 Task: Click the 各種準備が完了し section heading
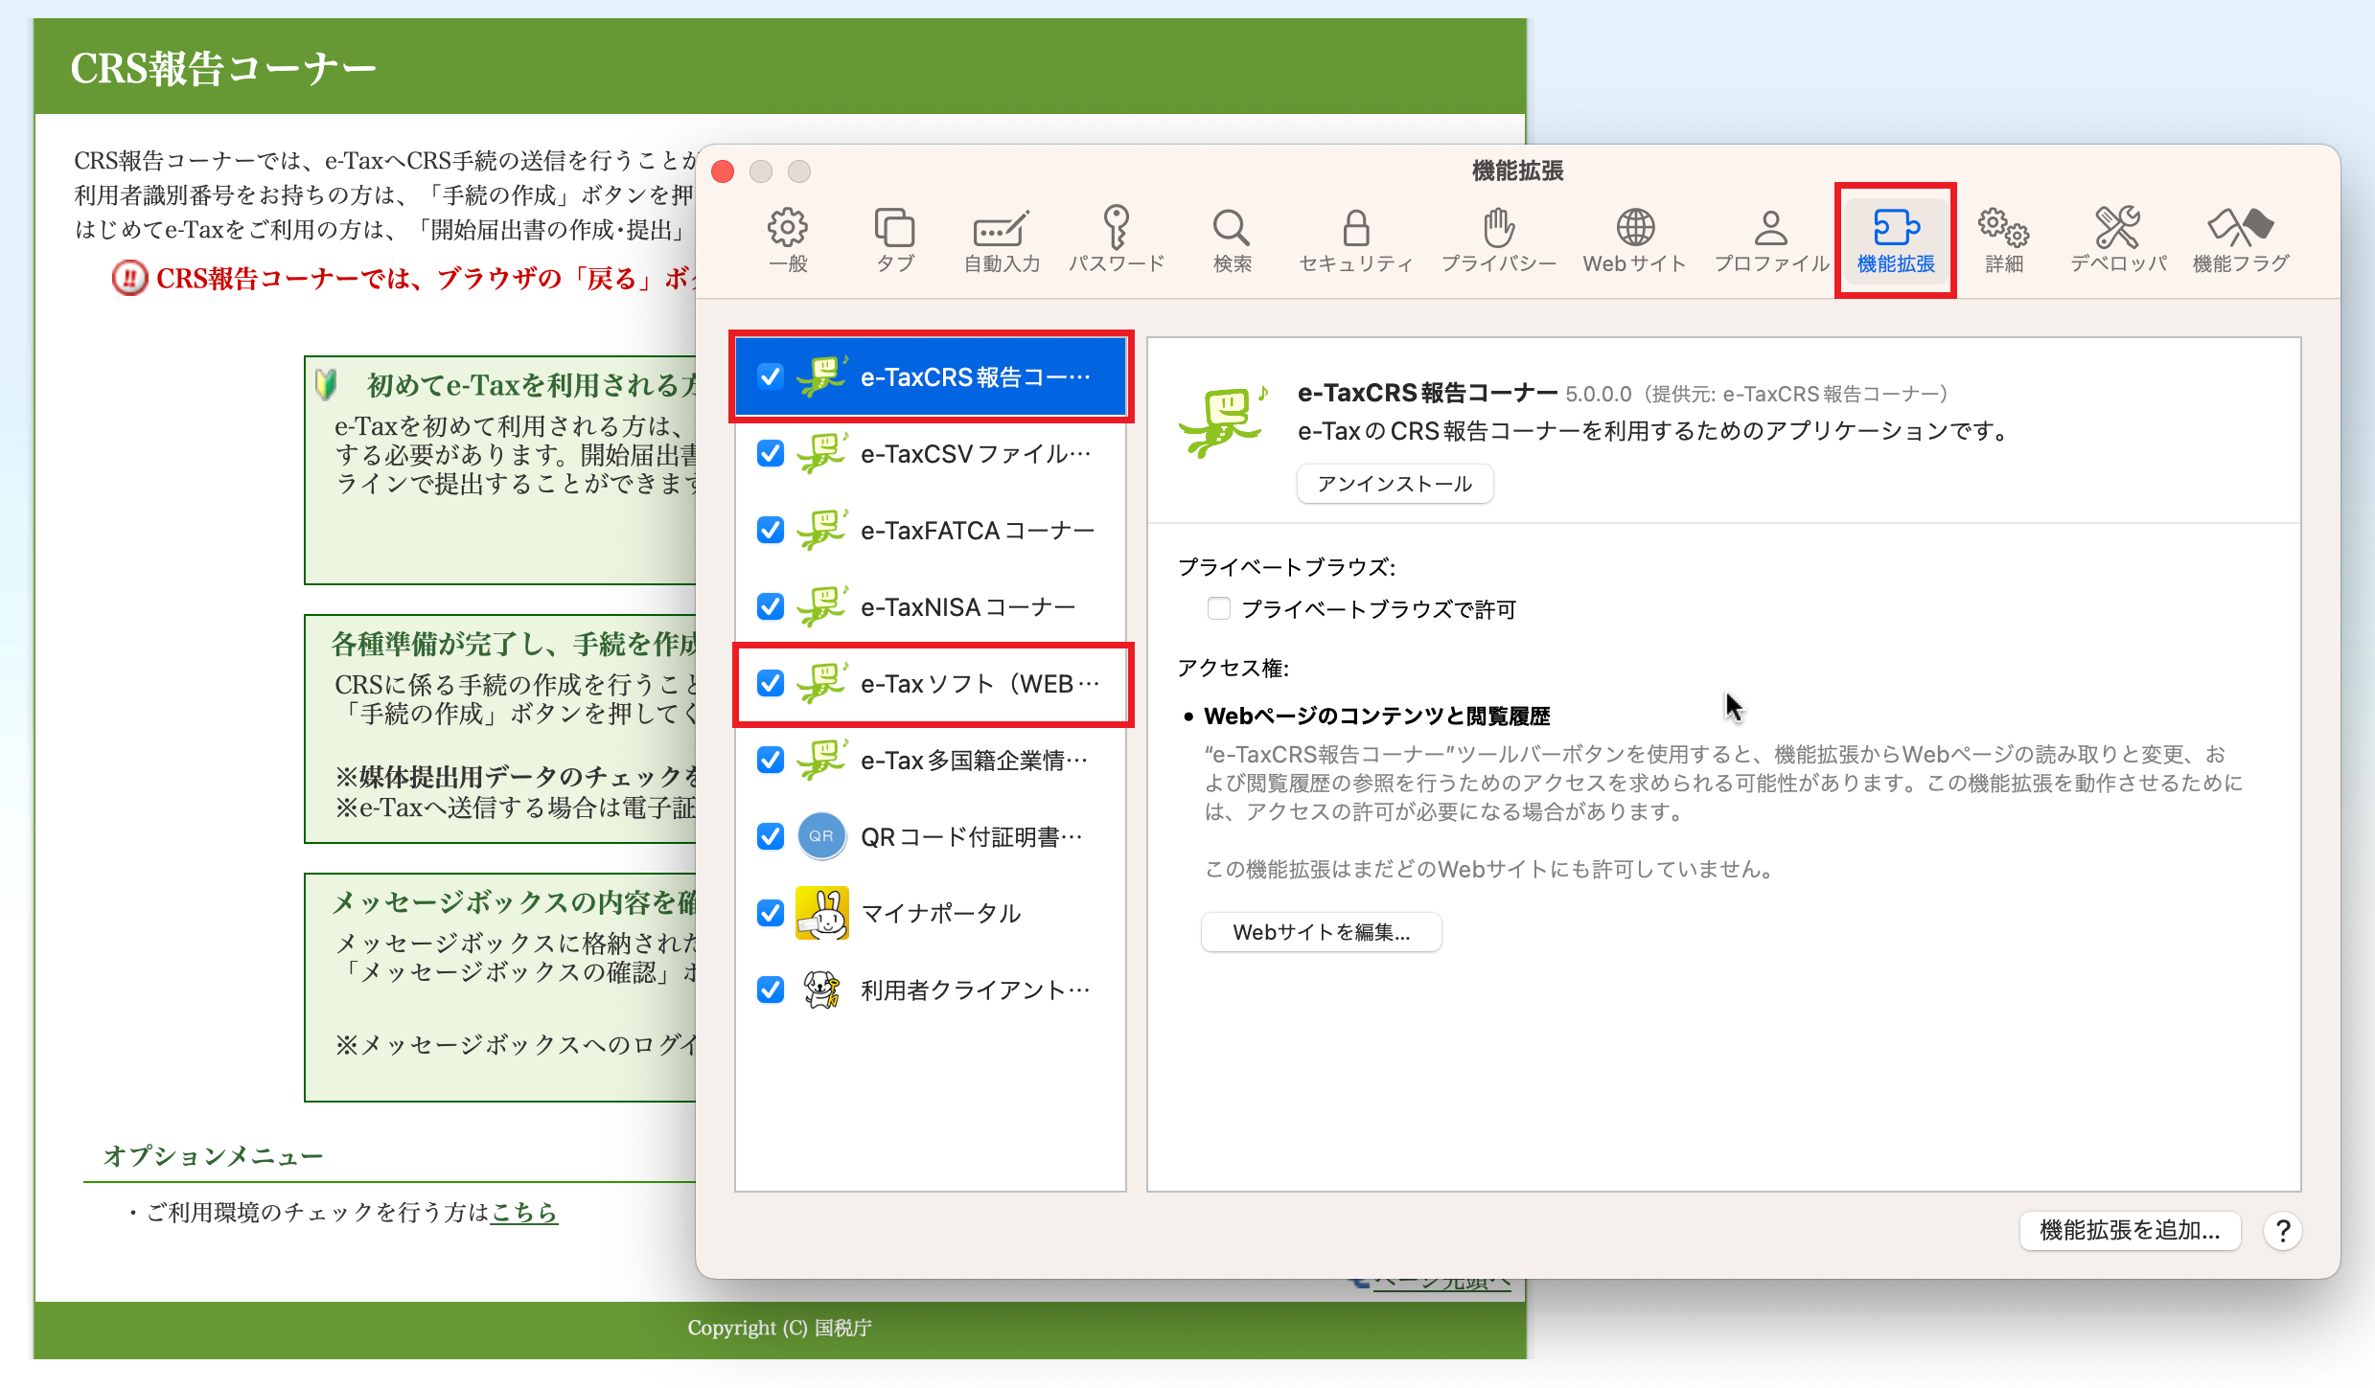click(x=514, y=644)
